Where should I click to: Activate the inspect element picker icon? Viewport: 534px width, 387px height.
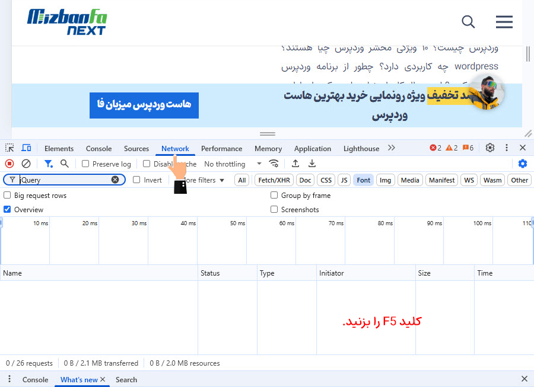click(9, 148)
